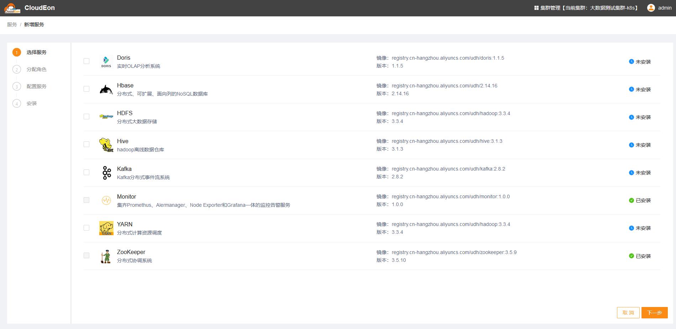This screenshot has width=676, height=329.
Task: Click the HDFS service name
Action: click(125, 113)
